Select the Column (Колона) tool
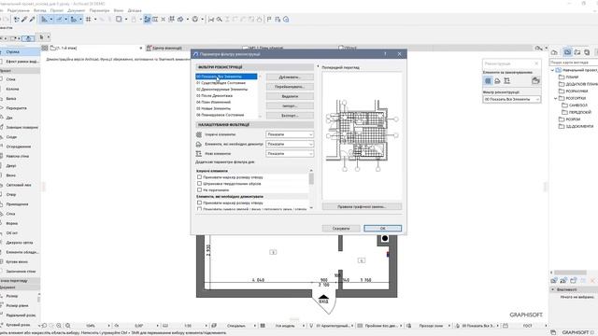598x336 pixels. (x=19, y=89)
